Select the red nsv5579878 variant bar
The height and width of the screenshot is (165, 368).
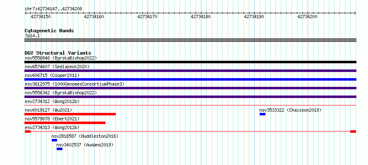point(65,123)
